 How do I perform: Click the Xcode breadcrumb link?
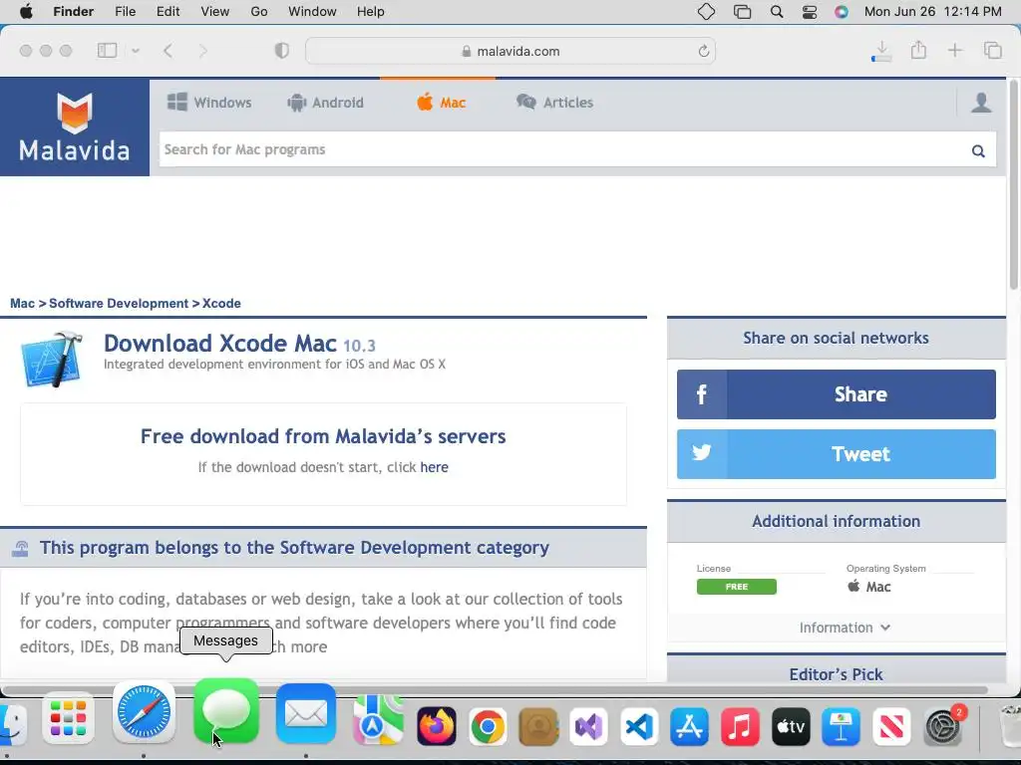pyautogui.click(x=221, y=303)
